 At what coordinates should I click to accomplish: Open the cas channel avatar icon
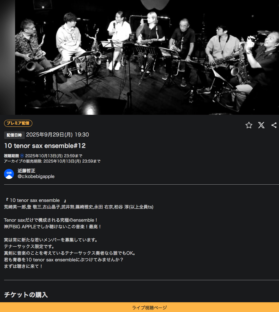point(9,174)
